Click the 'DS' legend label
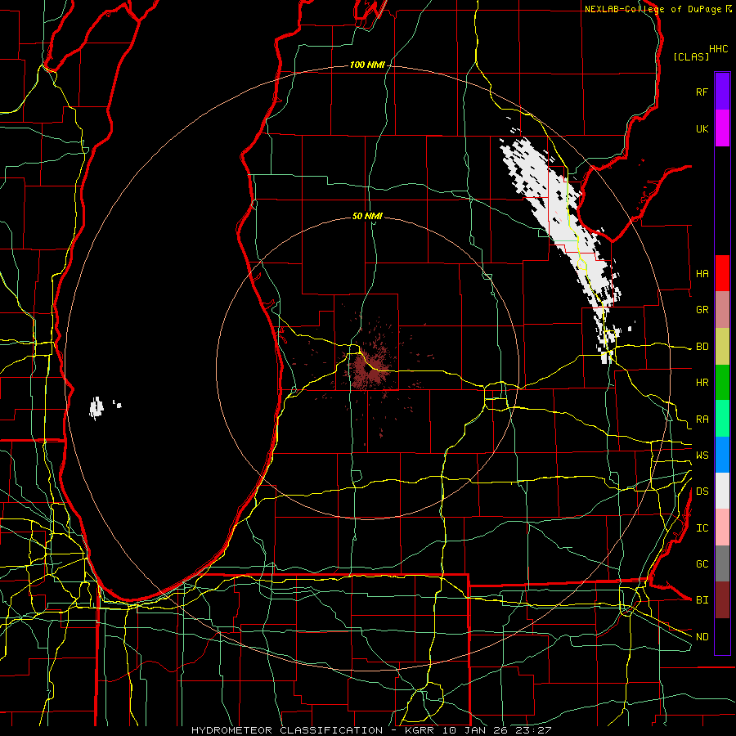 coord(702,491)
